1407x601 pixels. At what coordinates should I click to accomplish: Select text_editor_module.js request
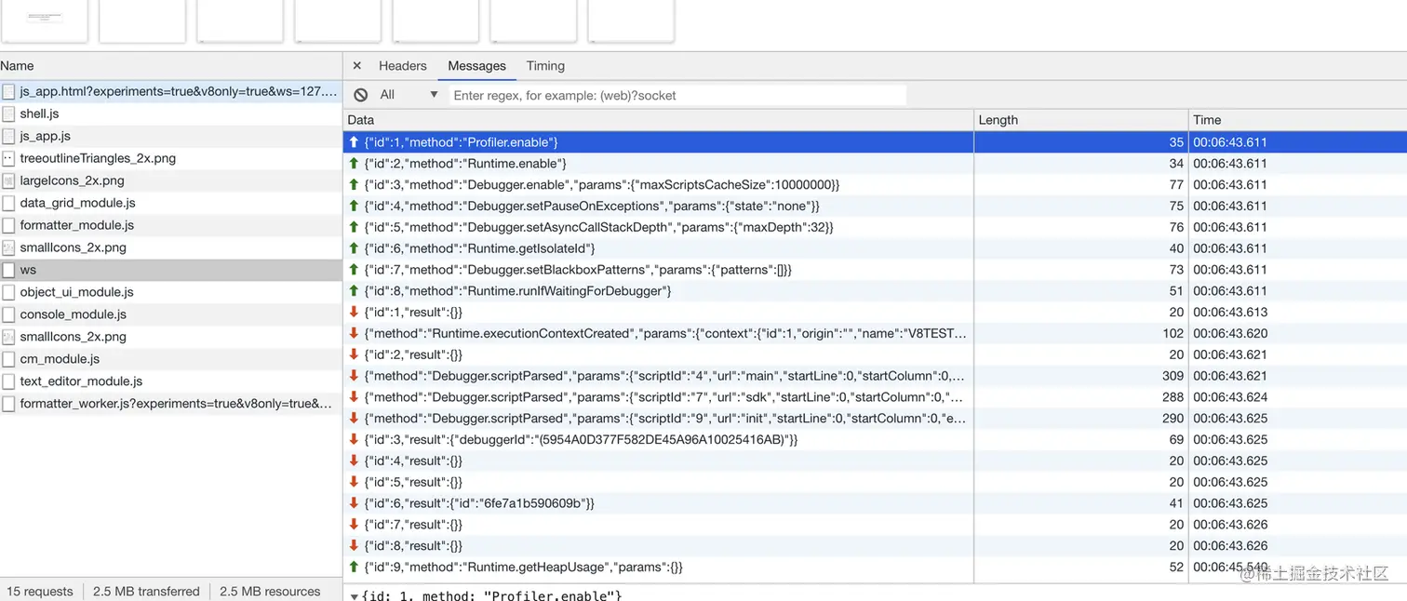171,381
